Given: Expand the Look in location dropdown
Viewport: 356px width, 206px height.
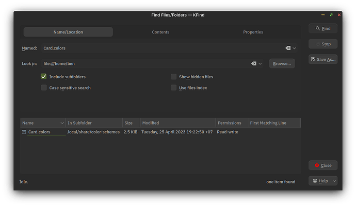Looking at the screenshot, I should click(260, 63).
